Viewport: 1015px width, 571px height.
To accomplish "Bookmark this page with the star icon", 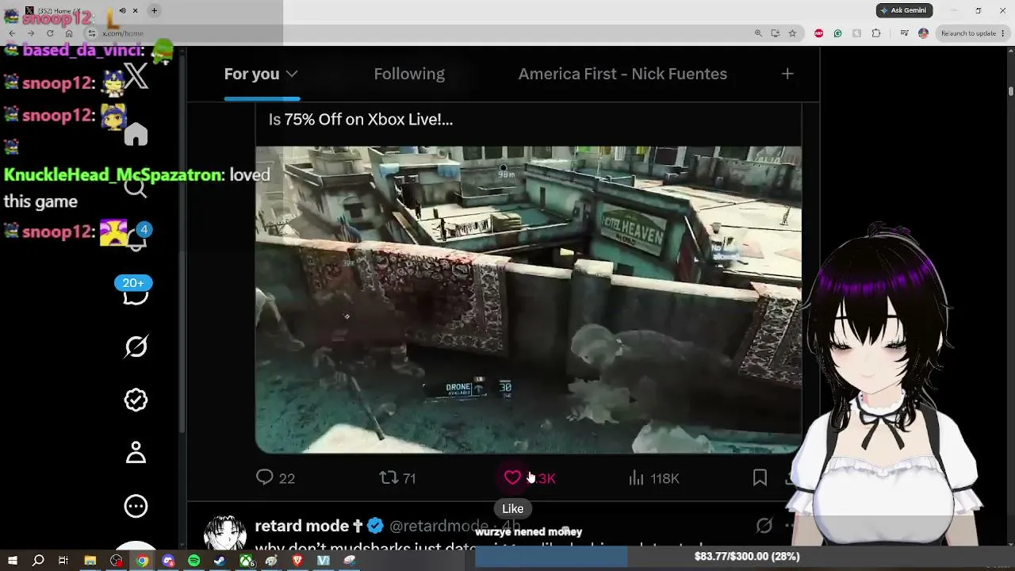I will point(792,33).
